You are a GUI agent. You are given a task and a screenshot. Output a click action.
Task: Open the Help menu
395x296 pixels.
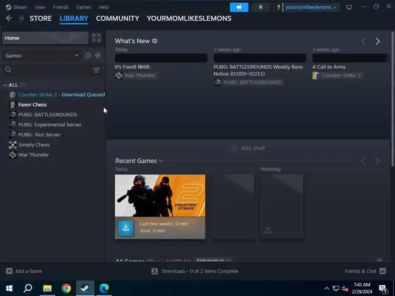point(104,7)
